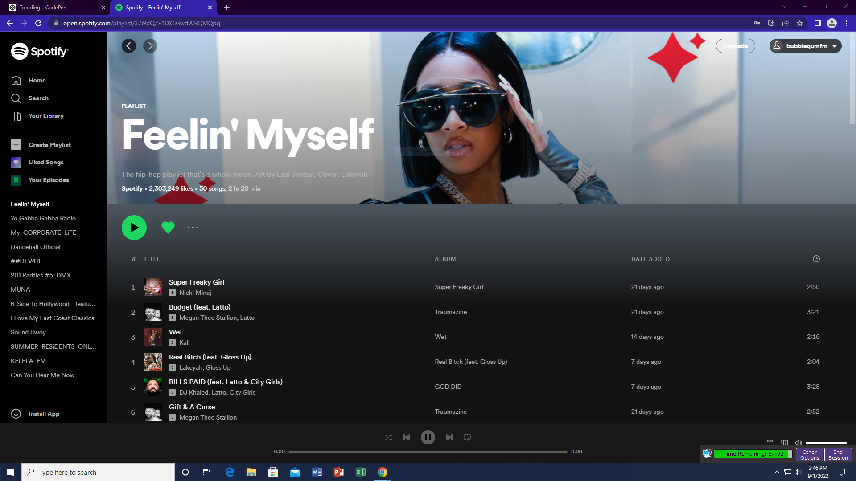856x481 pixels.
Task: Open the bubblegumfm account dropdown
Action: click(x=805, y=46)
